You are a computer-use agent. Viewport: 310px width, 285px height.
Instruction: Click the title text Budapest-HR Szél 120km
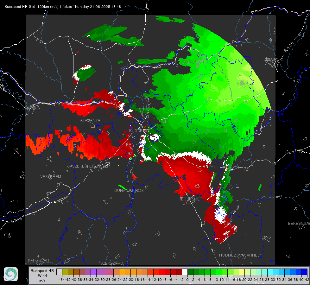coord(27,7)
